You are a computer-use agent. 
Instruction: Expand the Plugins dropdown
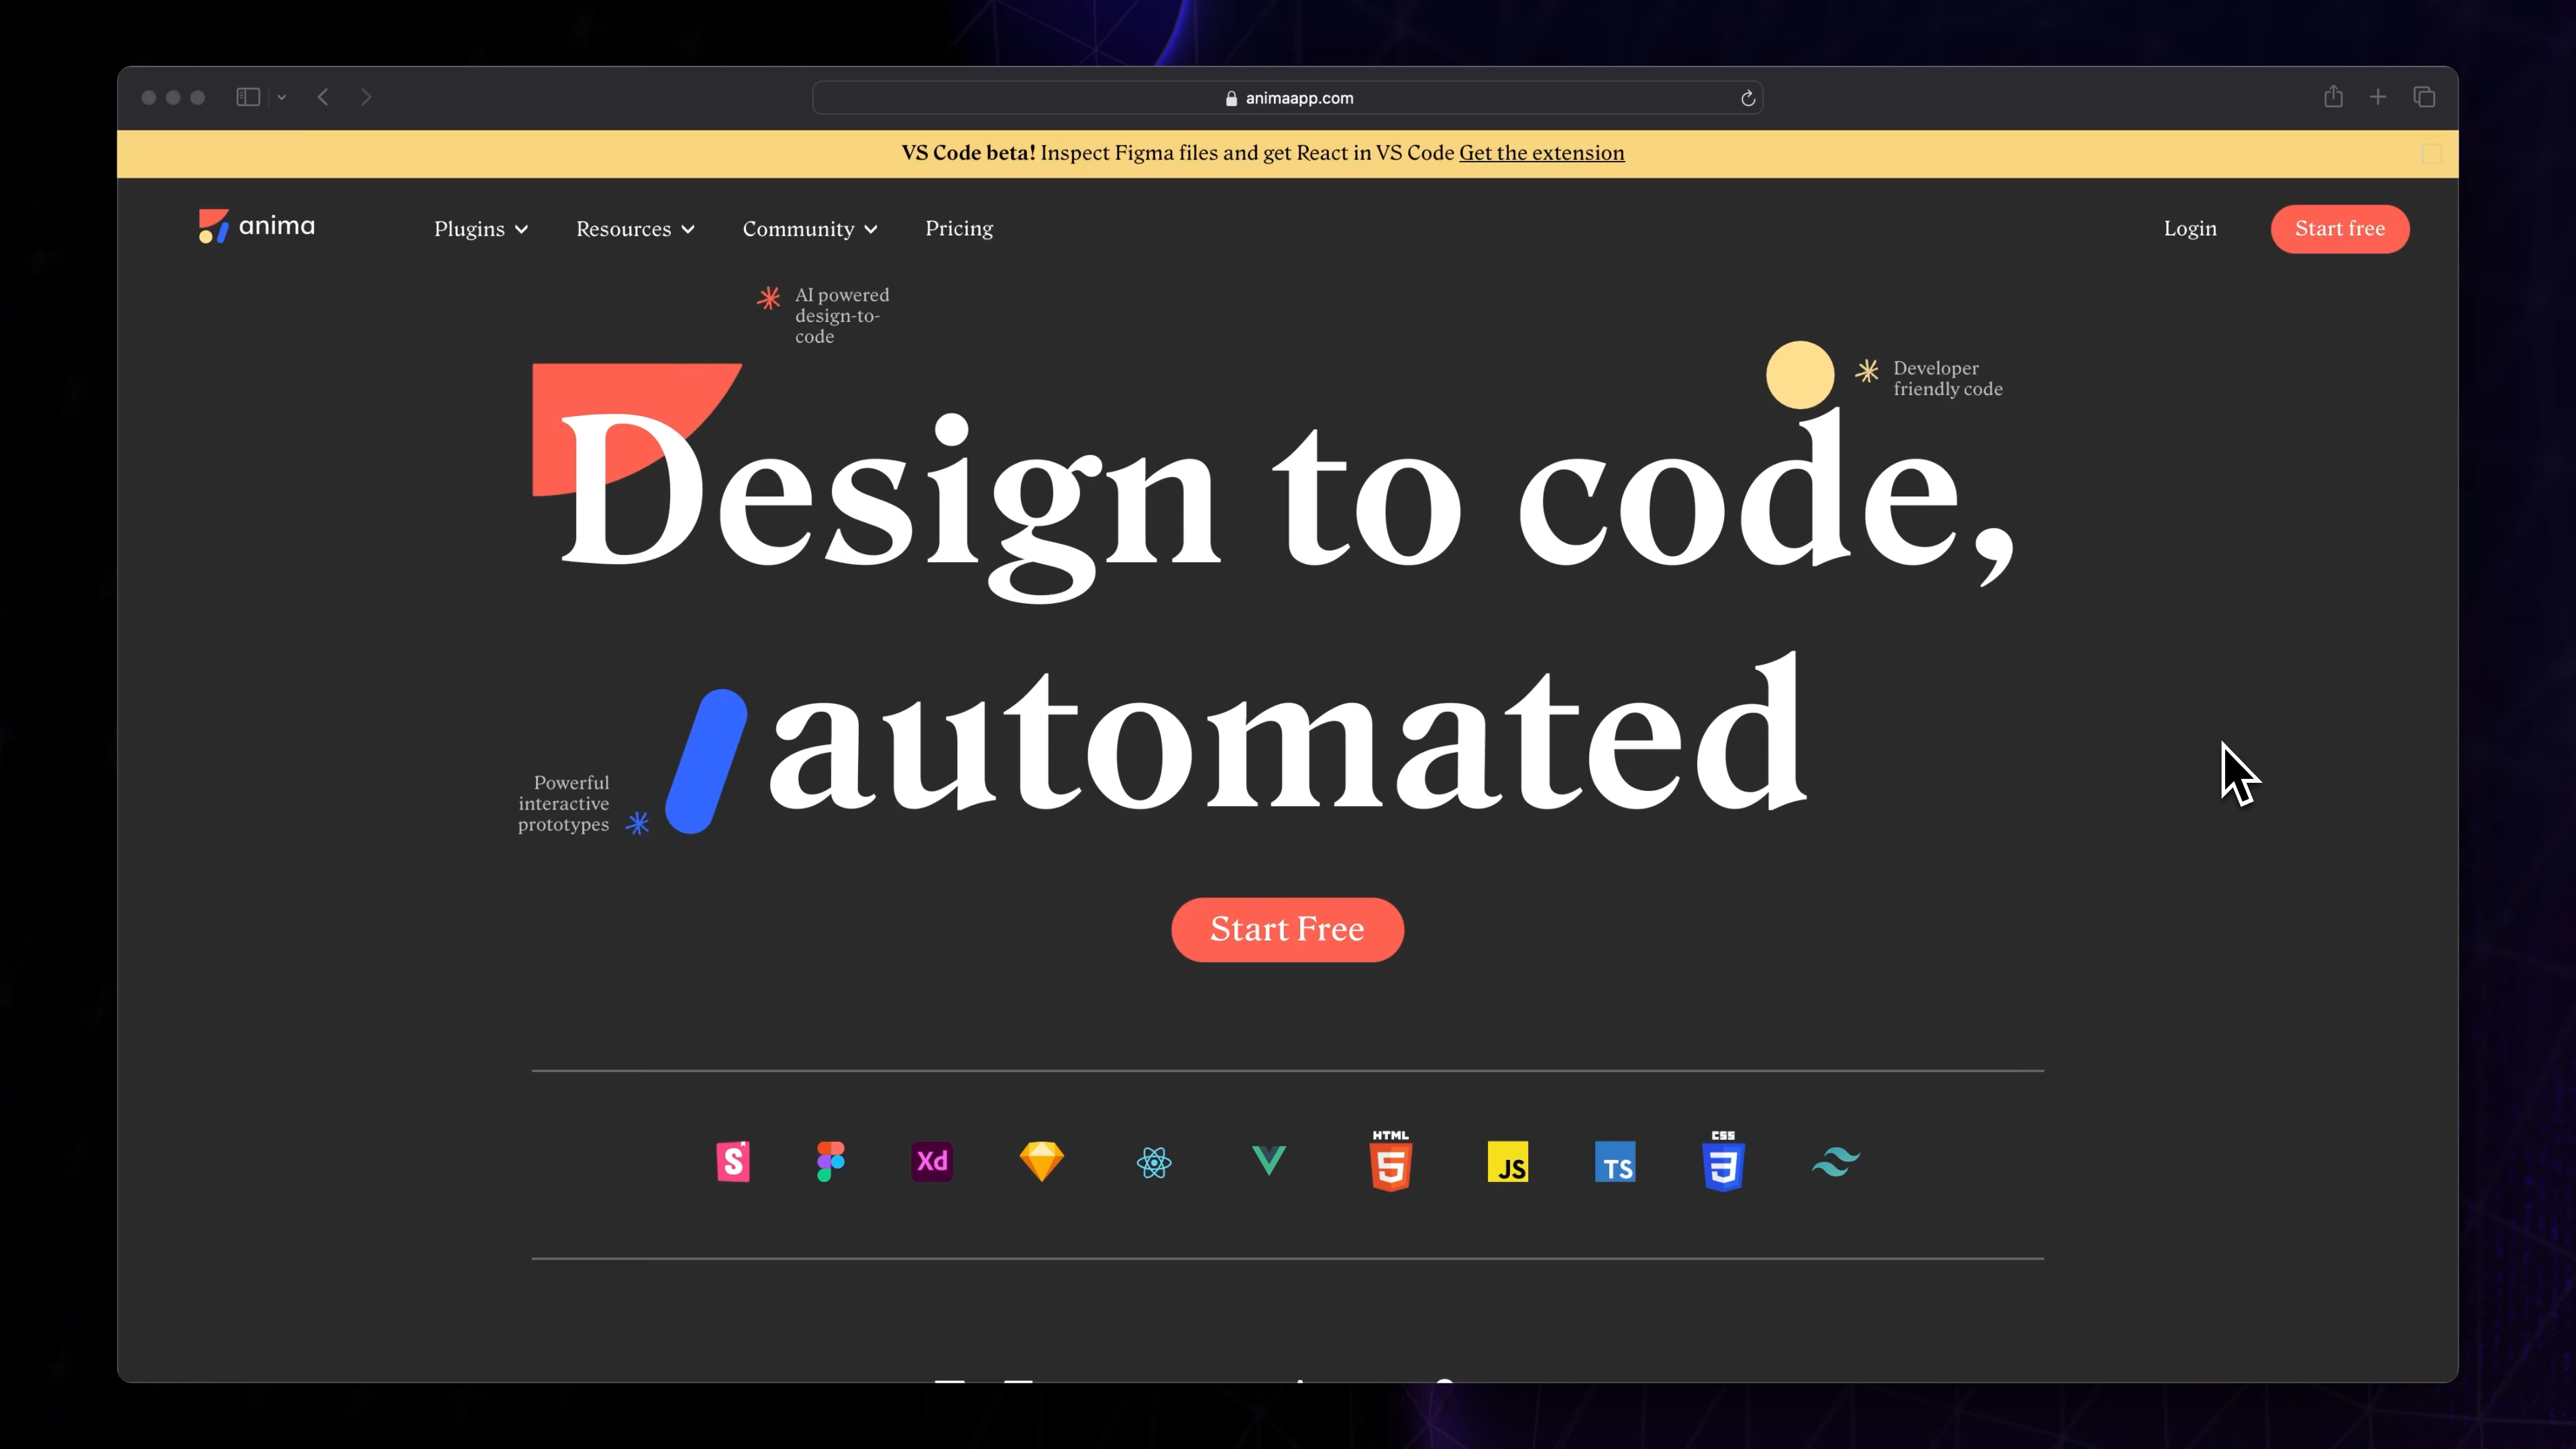coord(481,229)
